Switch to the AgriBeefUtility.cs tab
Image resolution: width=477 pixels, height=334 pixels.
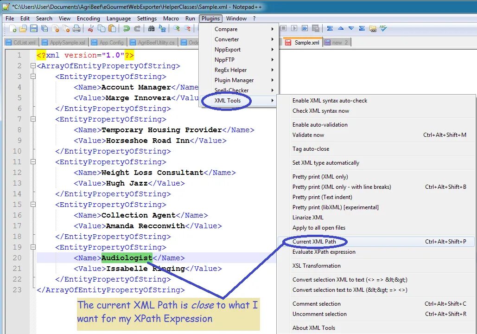coord(153,42)
